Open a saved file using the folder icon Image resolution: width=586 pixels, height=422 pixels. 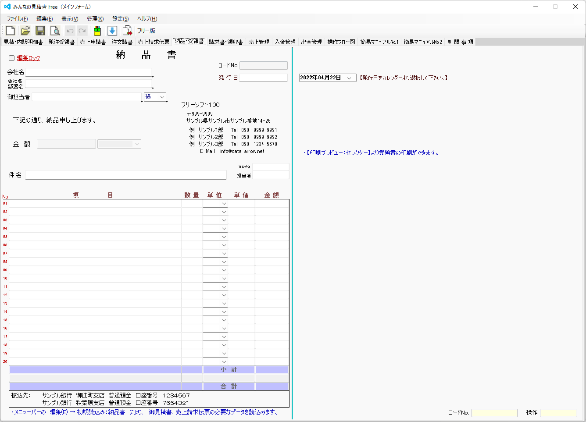(25, 30)
